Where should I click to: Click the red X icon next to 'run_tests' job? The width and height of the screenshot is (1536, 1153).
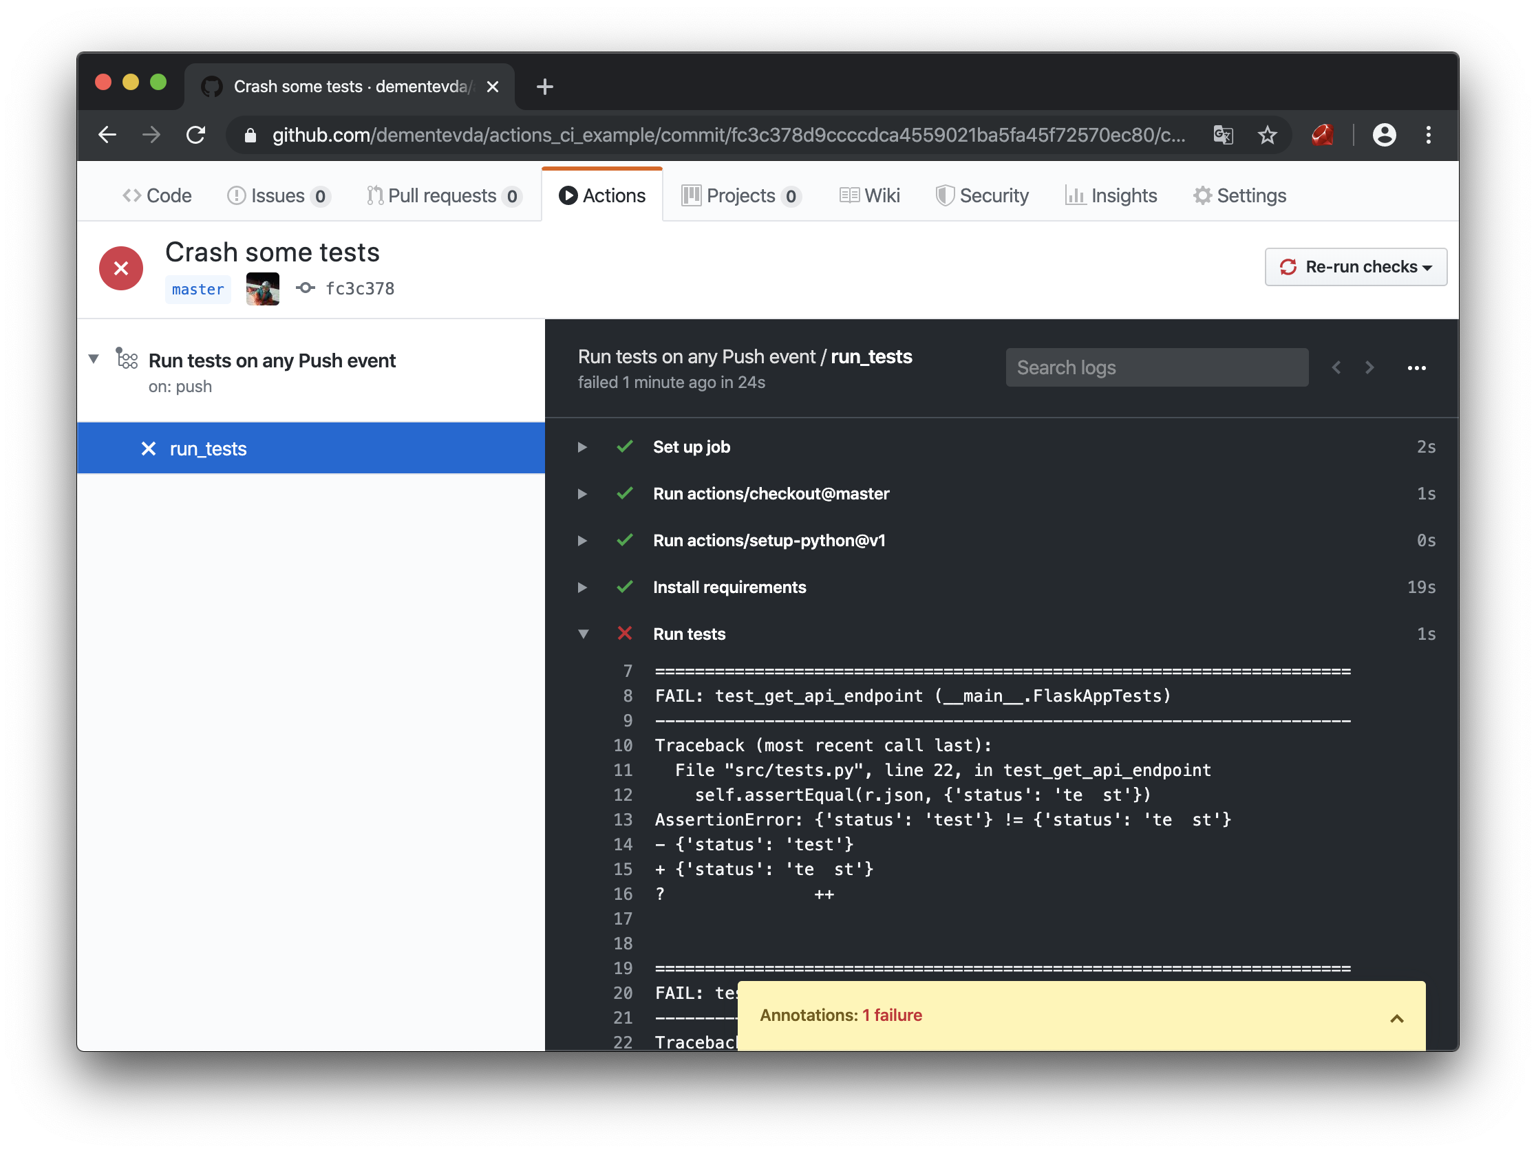tap(147, 447)
